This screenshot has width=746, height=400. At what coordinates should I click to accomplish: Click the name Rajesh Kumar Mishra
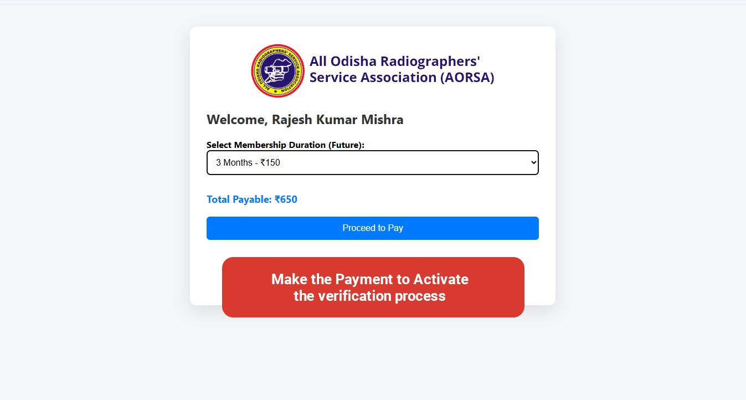(x=338, y=120)
